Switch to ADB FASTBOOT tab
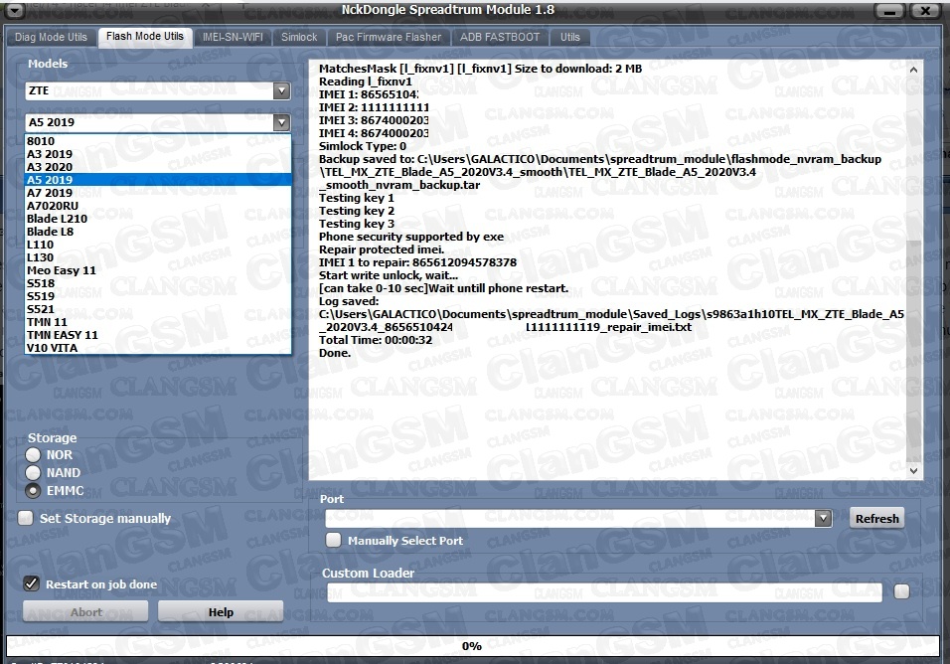 (500, 37)
